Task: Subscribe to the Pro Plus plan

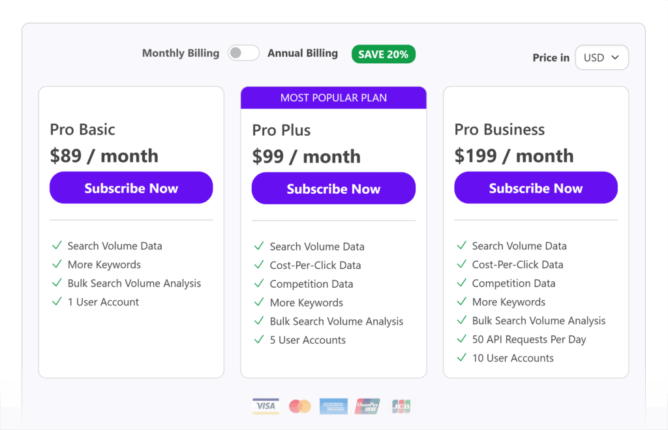Action: tap(333, 189)
